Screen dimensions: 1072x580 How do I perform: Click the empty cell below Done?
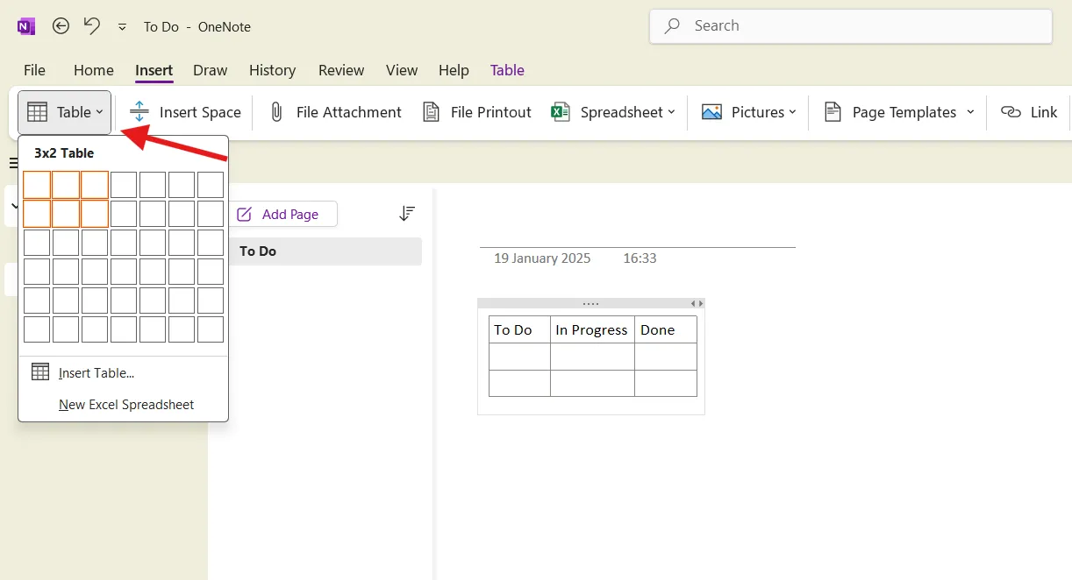[x=666, y=357]
